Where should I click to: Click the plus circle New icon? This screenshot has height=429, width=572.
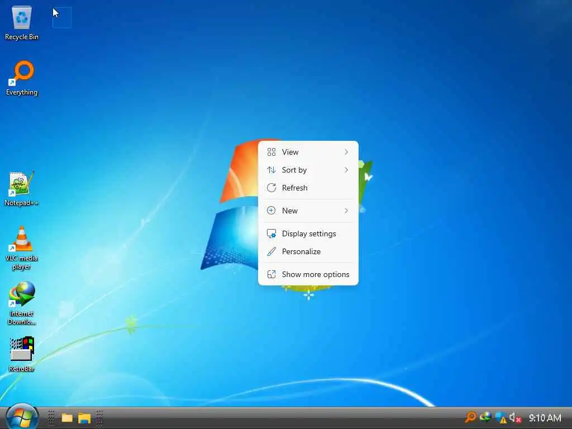click(x=271, y=211)
